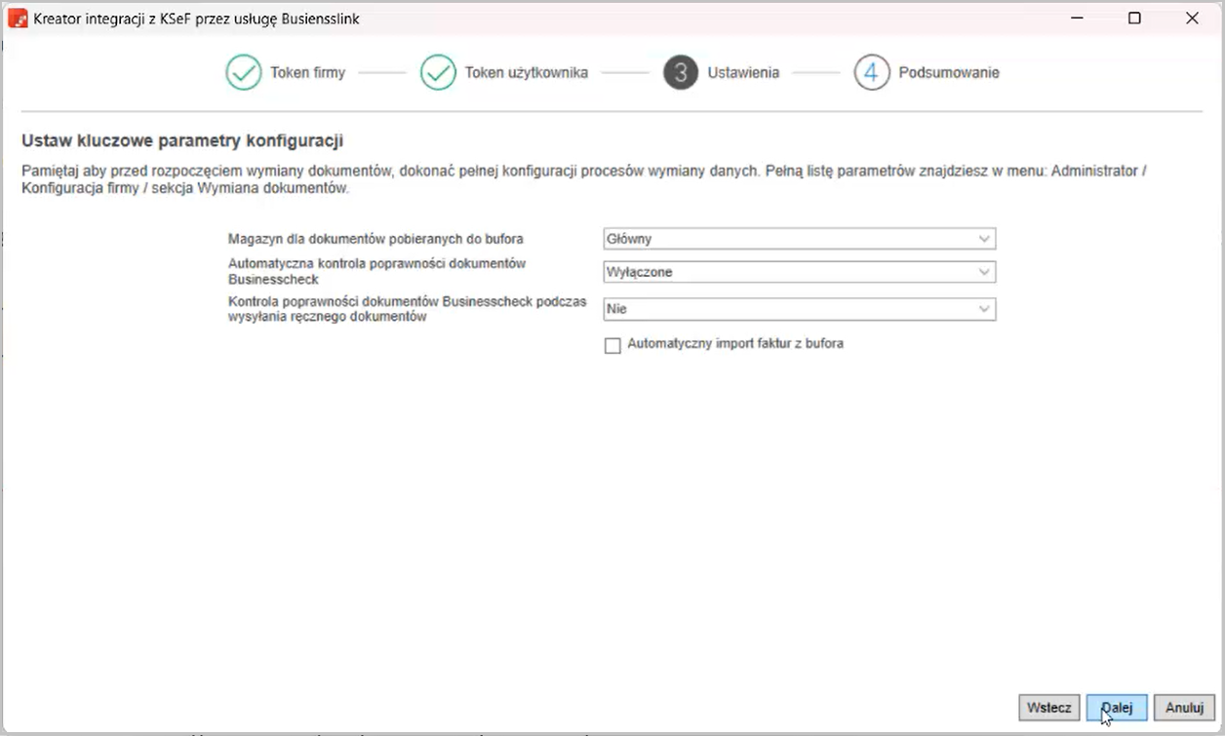
Task: Click the Nie combo box field
Action: pos(788,309)
